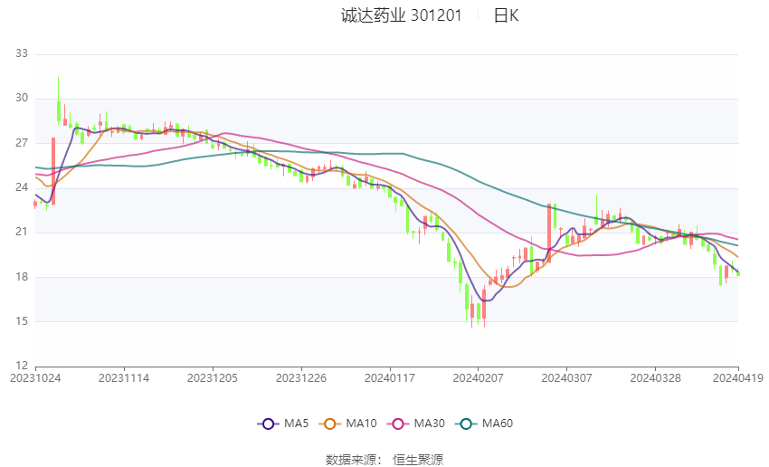Hide the MA10 line via its label
Viewport: 769px width, 467px height.
click(x=362, y=424)
